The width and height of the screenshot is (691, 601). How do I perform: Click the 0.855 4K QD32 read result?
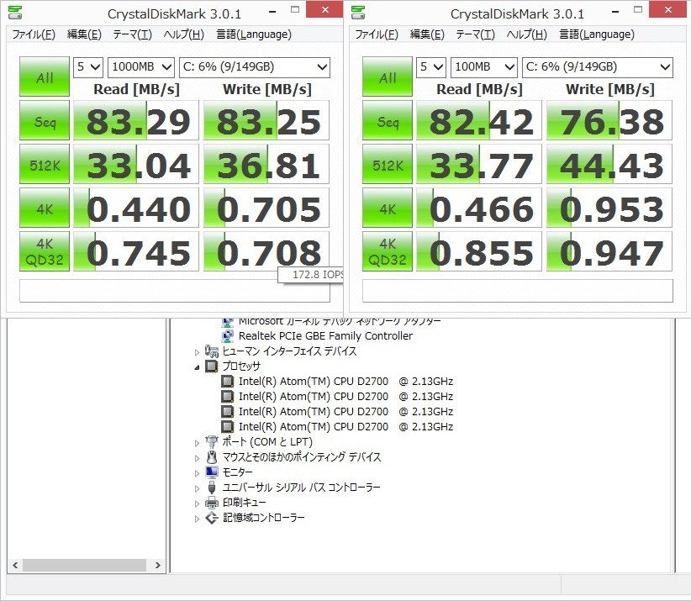(x=479, y=251)
